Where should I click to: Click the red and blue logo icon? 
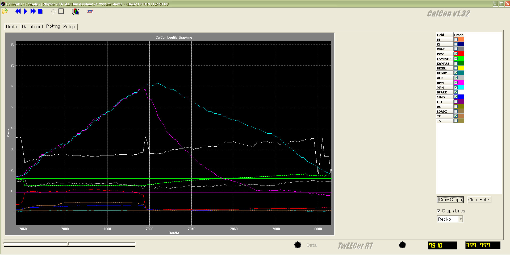coord(90,11)
